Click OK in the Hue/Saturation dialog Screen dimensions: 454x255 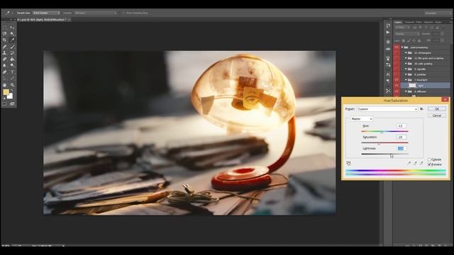437,109
